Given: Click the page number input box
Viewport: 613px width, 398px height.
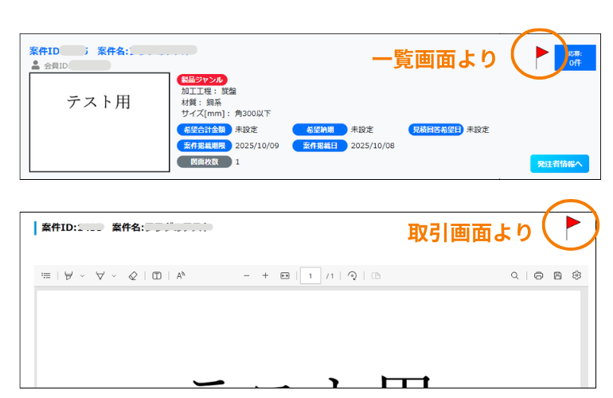Looking at the screenshot, I should (310, 275).
